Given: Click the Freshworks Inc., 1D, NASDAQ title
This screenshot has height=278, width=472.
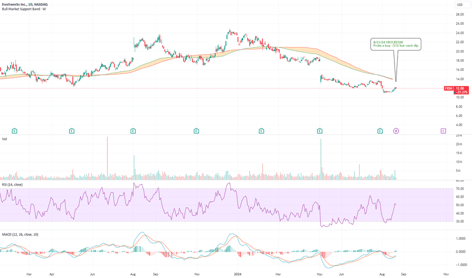Looking at the screenshot, I should [x=25, y=5].
